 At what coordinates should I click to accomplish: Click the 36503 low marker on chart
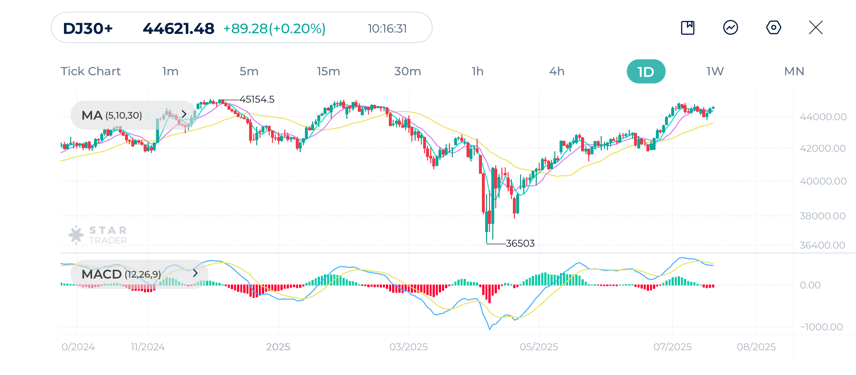click(520, 243)
